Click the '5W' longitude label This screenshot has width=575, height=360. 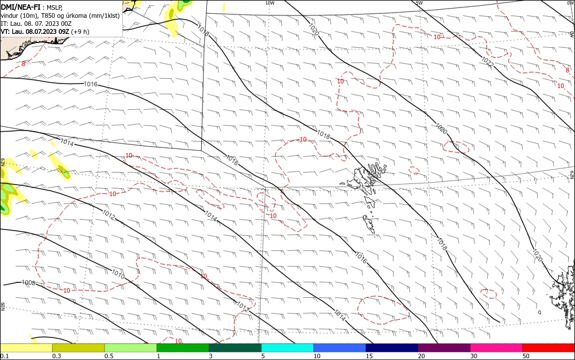419,3
